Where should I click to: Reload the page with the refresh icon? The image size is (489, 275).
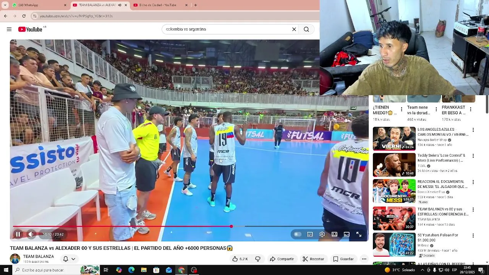24,16
